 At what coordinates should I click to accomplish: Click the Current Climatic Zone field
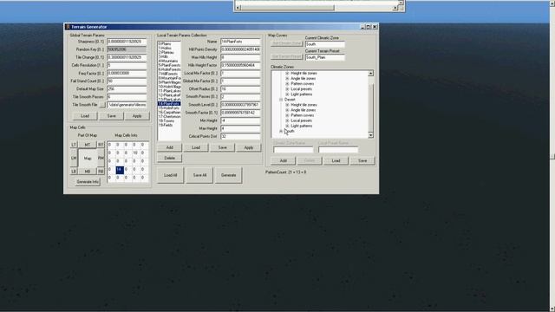coord(325,44)
